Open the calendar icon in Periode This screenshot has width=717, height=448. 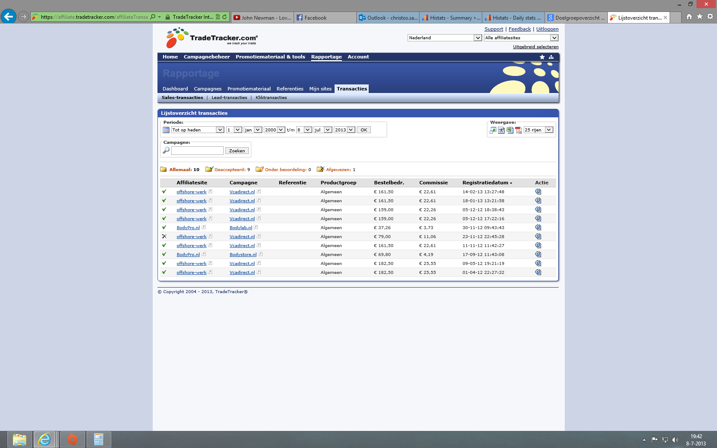(166, 130)
